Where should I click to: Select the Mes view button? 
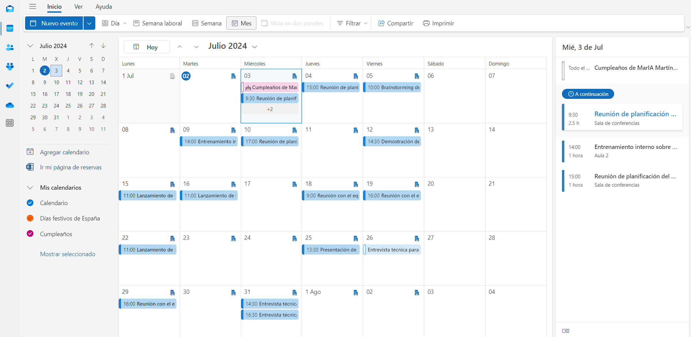[x=241, y=23]
